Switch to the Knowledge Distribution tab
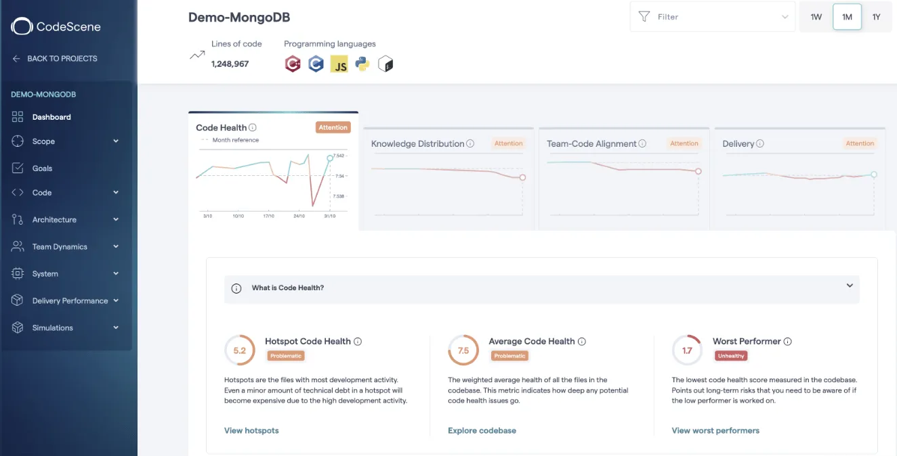Viewport: 897px width, 456px height. click(448, 179)
